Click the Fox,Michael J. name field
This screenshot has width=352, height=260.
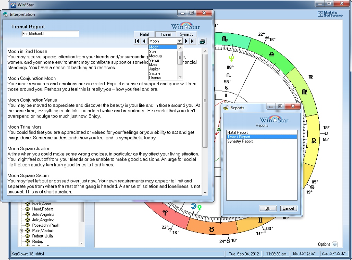click(50, 34)
